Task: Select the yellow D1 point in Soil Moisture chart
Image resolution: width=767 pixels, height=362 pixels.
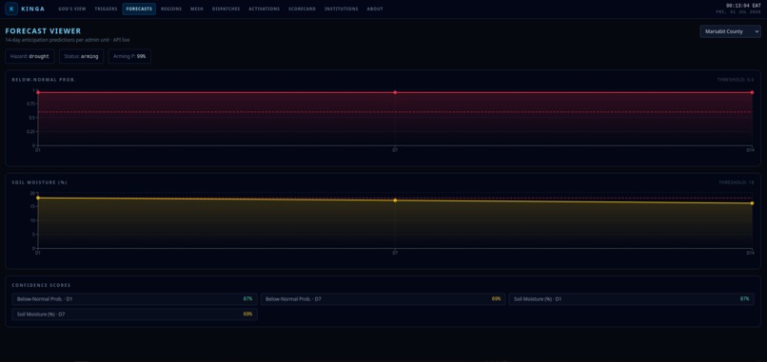Action: click(x=38, y=198)
